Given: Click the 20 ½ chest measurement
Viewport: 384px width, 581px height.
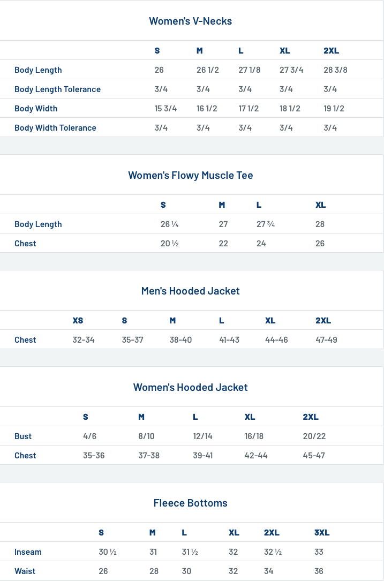Looking at the screenshot, I should (x=169, y=244).
